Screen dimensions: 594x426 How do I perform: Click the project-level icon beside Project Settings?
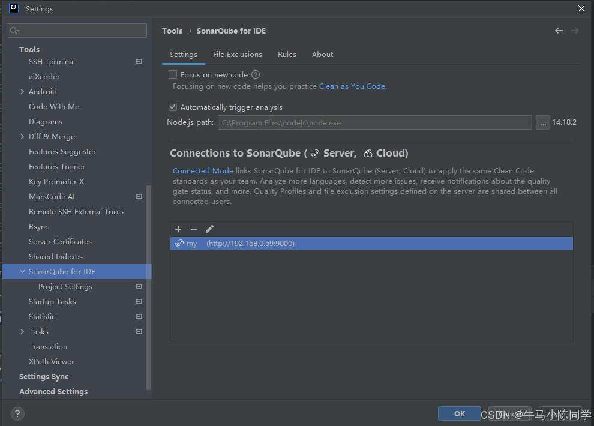(x=139, y=287)
